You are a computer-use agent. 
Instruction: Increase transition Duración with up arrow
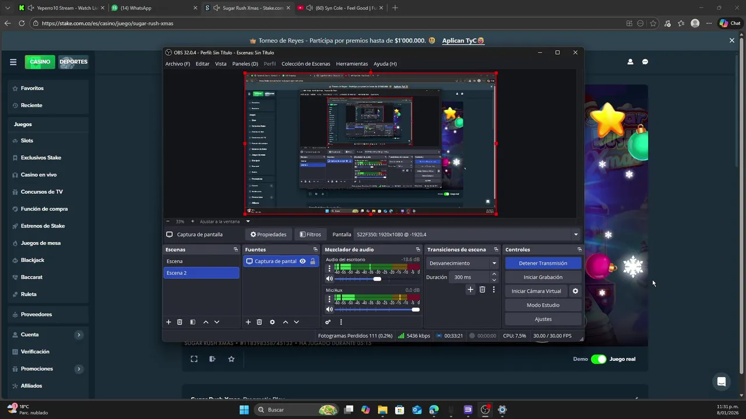coord(494,274)
